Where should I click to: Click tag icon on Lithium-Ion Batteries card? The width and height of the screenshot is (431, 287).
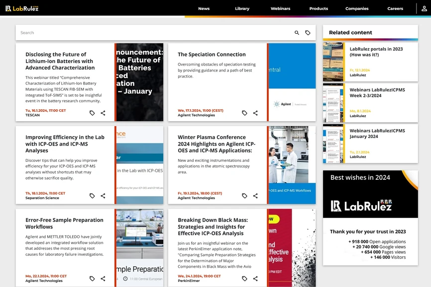point(92,113)
